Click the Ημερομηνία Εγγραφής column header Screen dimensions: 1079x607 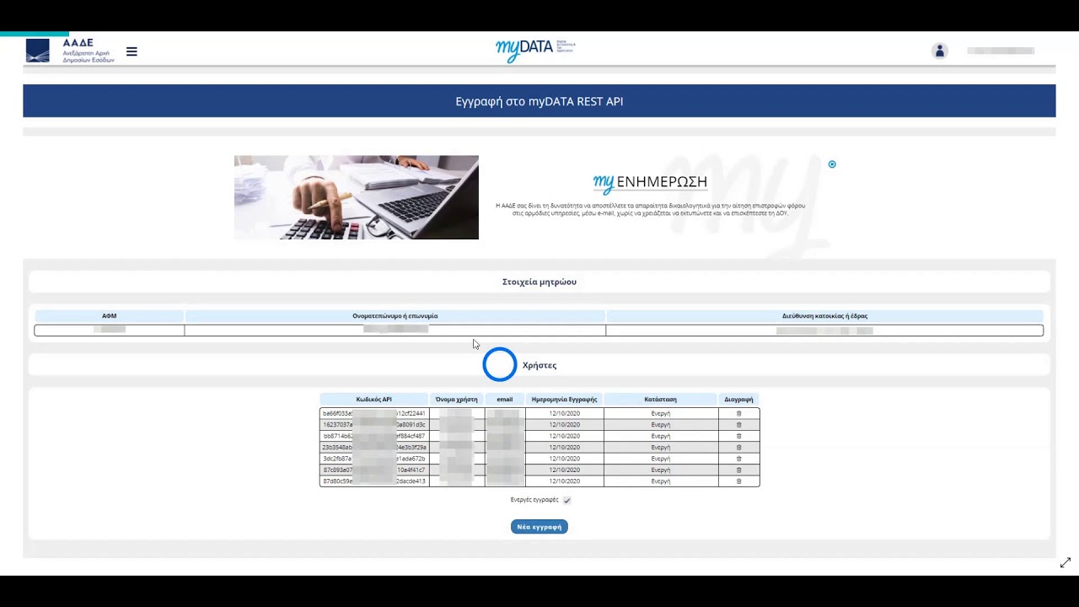pos(564,400)
